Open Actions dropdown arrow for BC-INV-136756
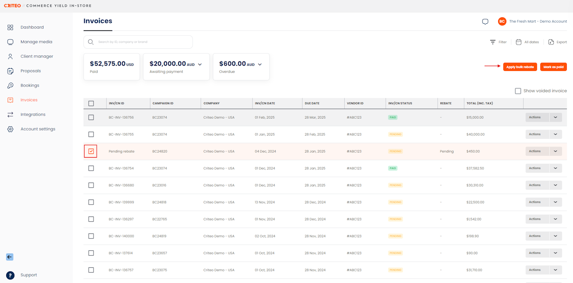The width and height of the screenshot is (573, 283). coord(555,117)
